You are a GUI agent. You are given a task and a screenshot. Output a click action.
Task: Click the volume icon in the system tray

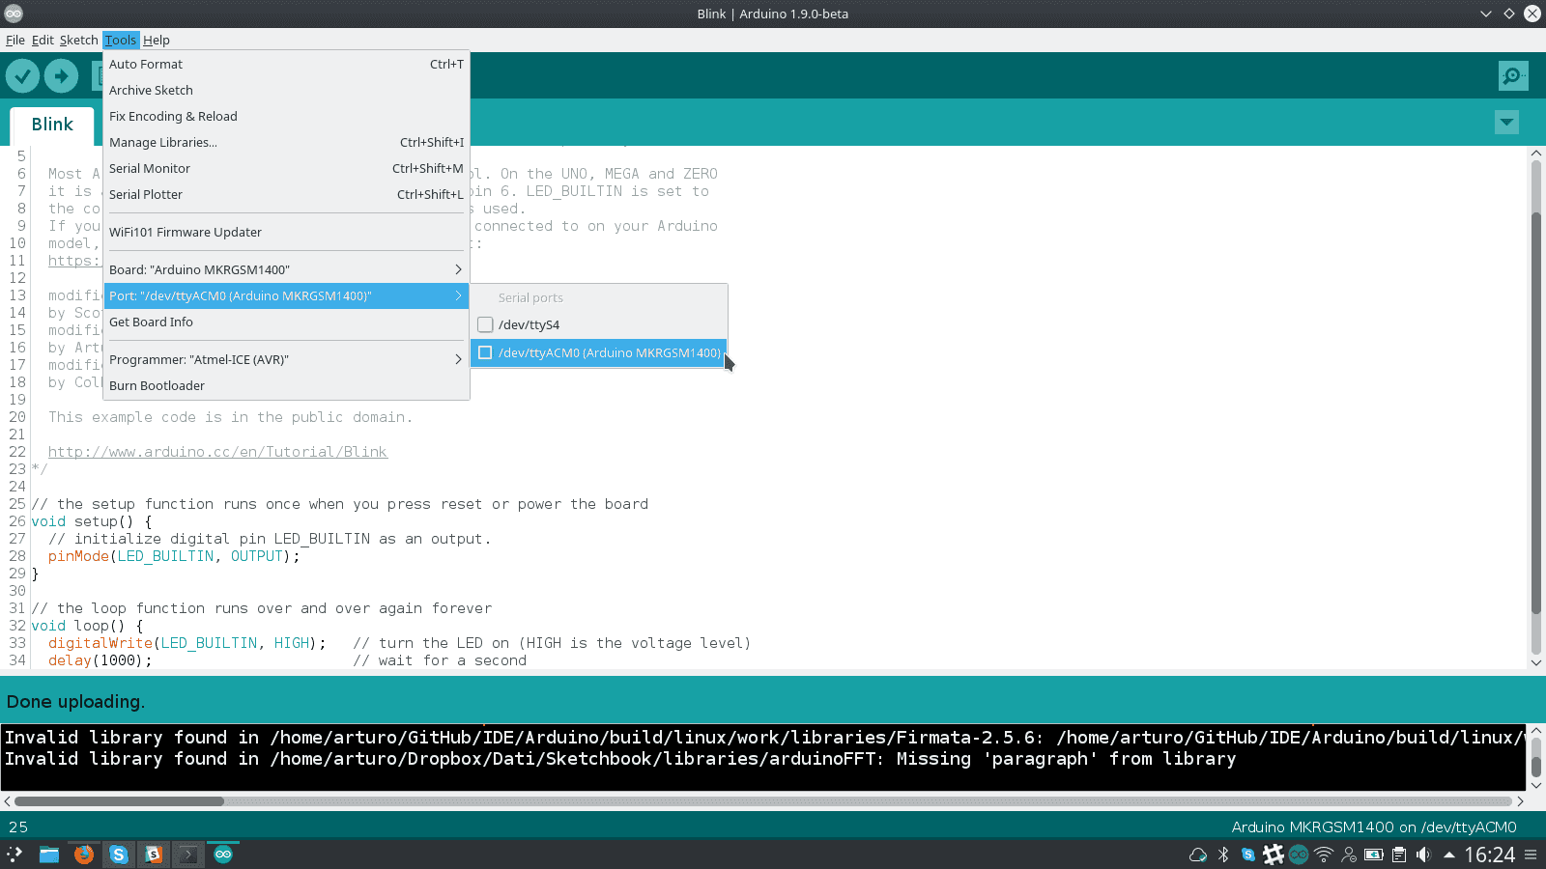1423,855
